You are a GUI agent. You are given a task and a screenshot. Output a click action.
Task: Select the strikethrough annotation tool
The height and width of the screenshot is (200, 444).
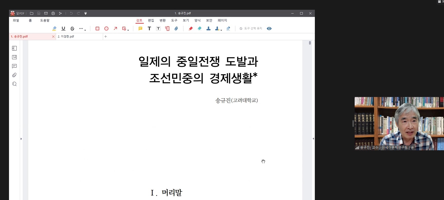(72, 28)
